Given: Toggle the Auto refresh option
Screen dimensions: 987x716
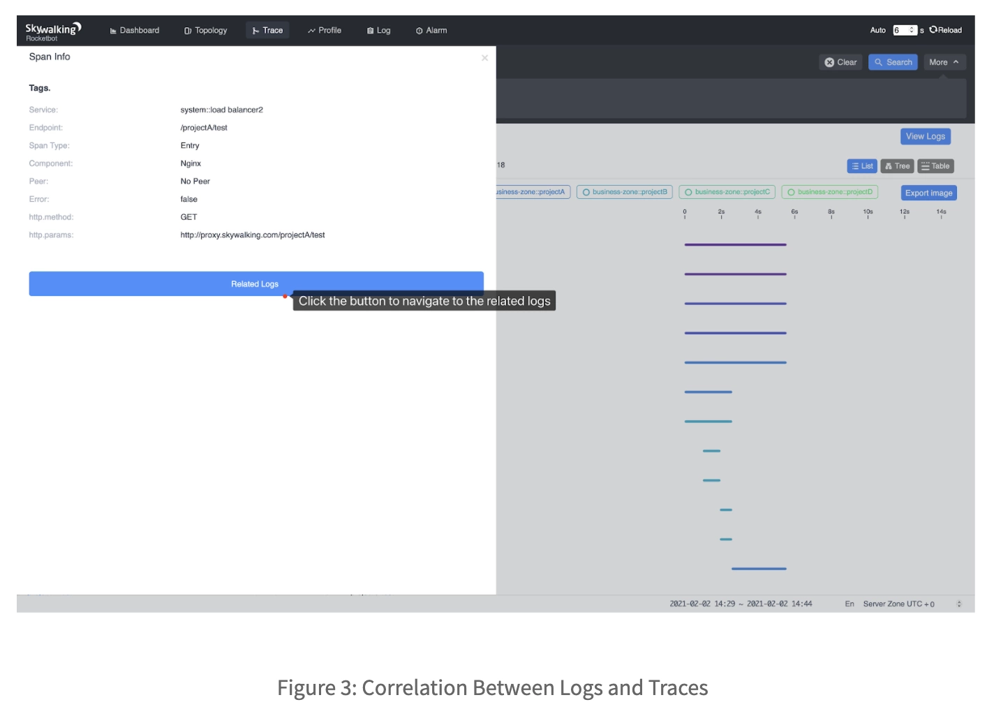Looking at the screenshot, I should pyautogui.click(x=878, y=31).
